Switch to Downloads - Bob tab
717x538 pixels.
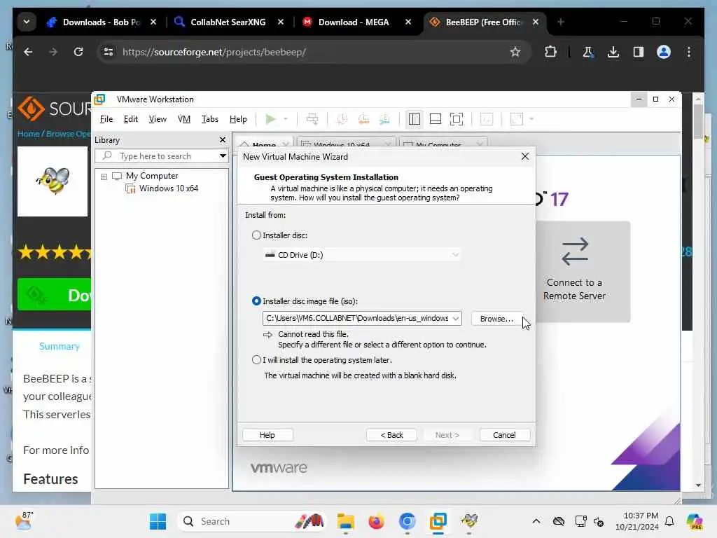tap(102, 22)
